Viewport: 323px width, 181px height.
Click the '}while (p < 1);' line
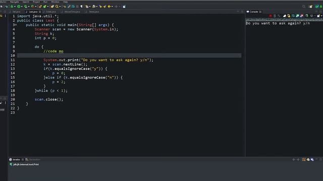tap(51, 90)
